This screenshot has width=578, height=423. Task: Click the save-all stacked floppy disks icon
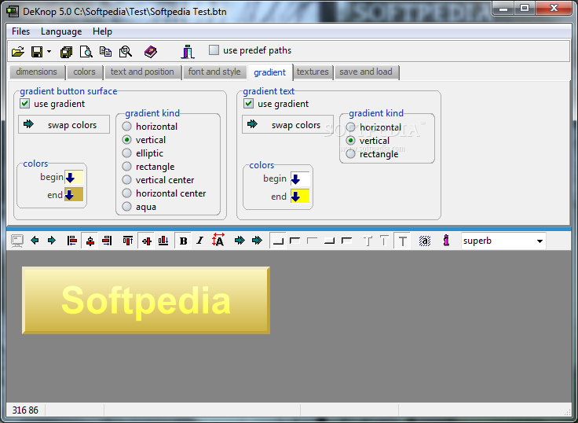coord(66,52)
